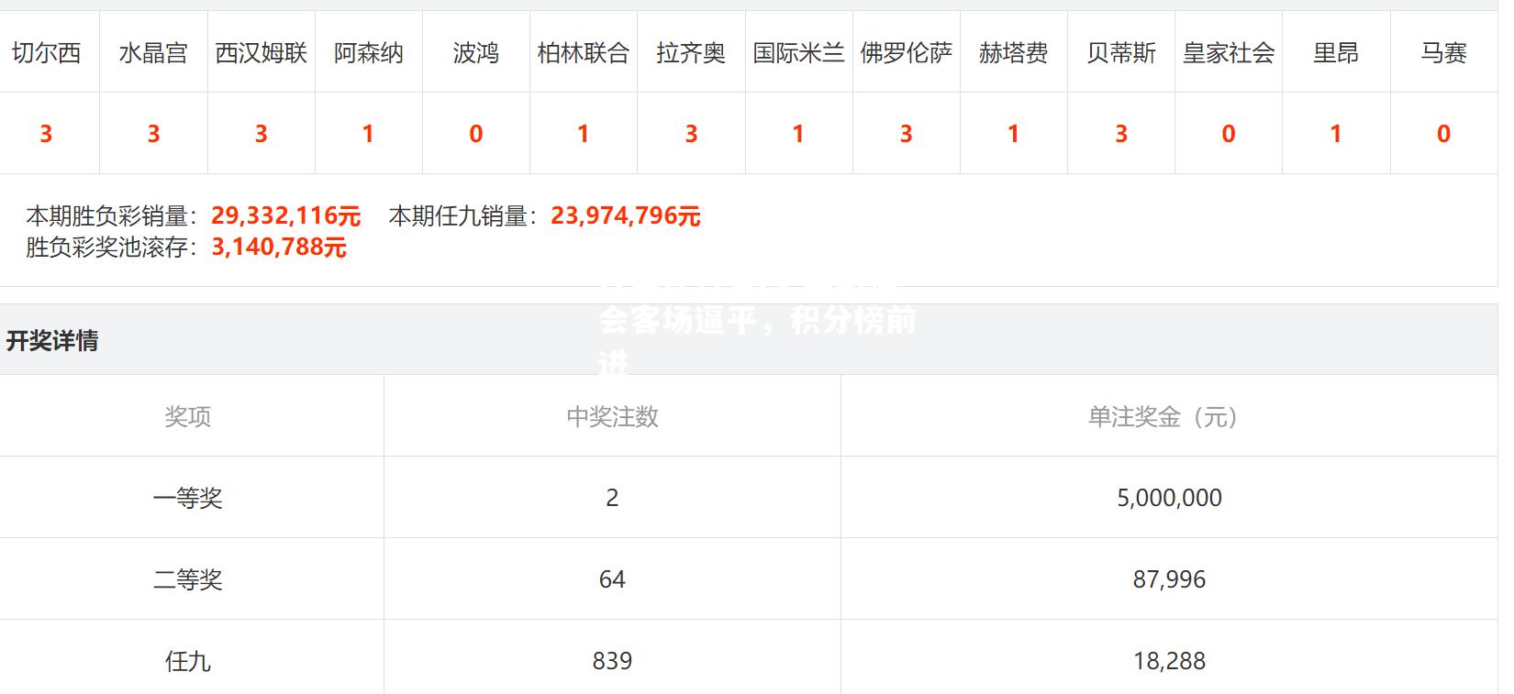The width and height of the screenshot is (1514, 694).
Task: Select result 3 under 水晶宫
Action: (x=153, y=134)
